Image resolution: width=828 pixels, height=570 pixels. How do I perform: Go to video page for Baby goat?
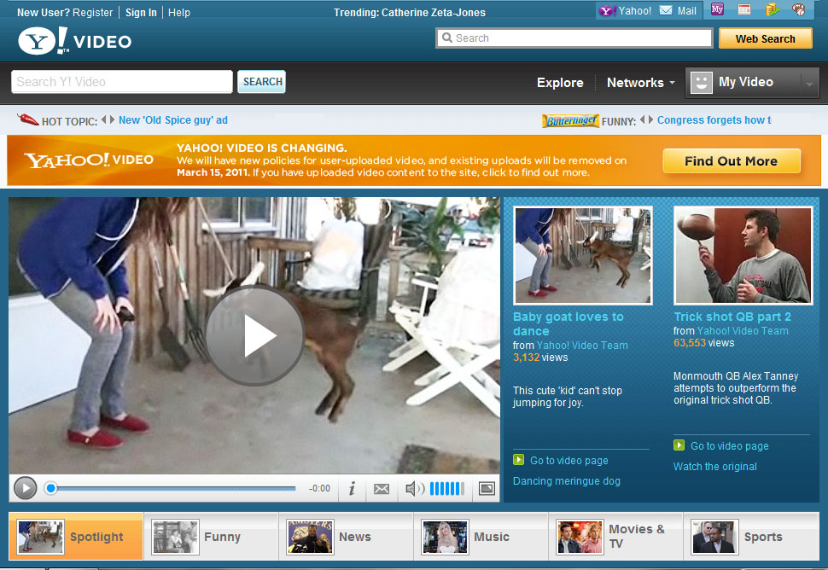point(569,461)
